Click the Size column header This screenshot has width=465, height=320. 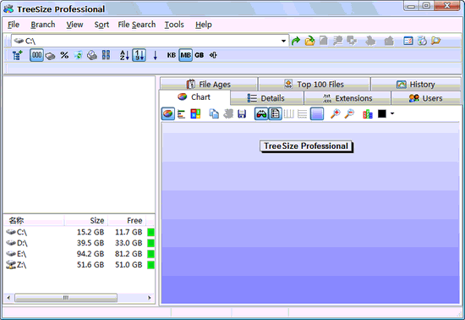click(86, 221)
